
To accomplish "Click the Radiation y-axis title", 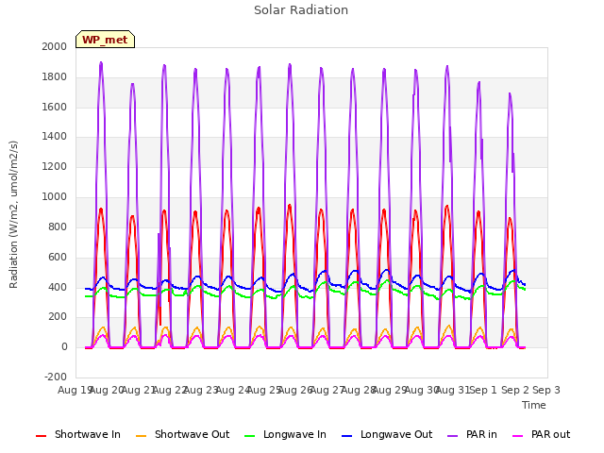I will (13, 214).
